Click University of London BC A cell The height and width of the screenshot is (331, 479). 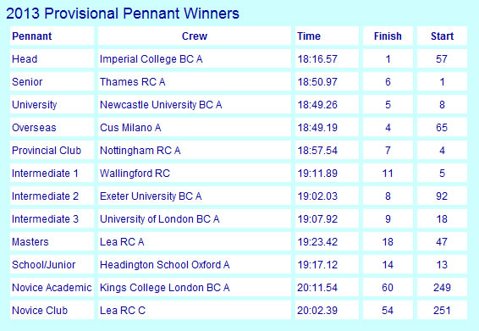tap(195, 219)
